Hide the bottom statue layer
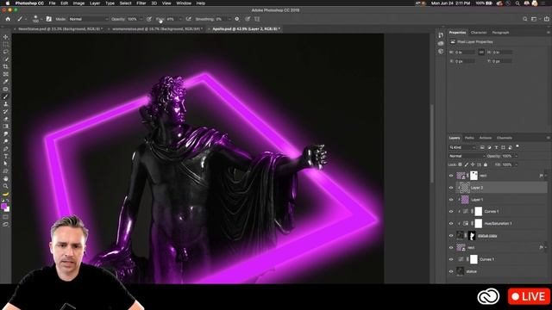 point(451,271)
